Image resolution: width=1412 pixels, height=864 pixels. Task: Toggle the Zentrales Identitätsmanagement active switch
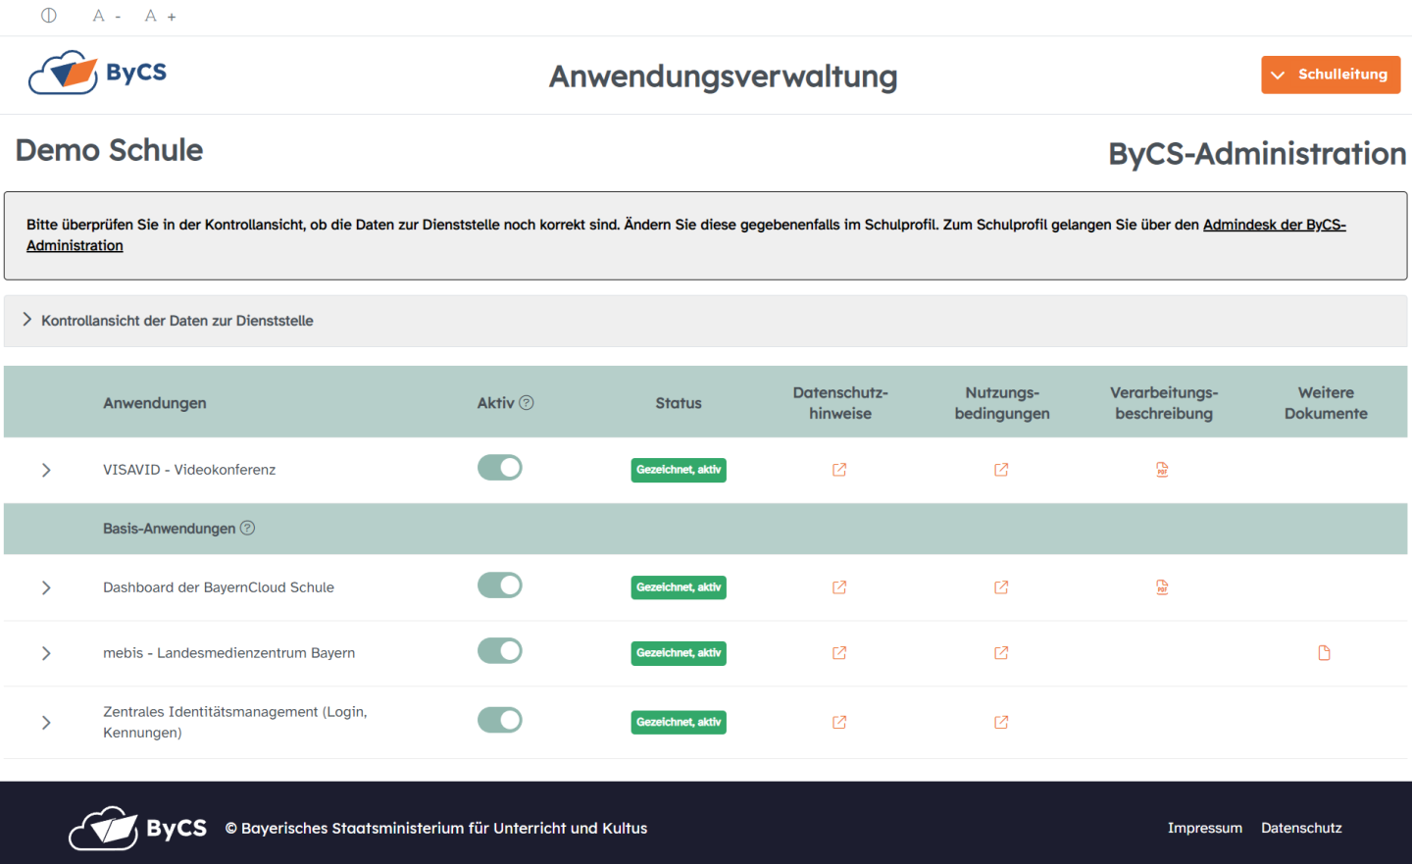500,720
